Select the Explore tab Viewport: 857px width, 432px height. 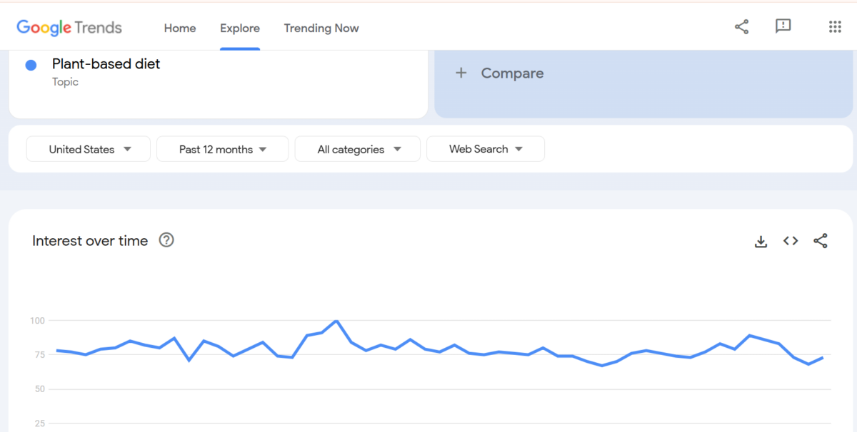click(x=240, y=29)
